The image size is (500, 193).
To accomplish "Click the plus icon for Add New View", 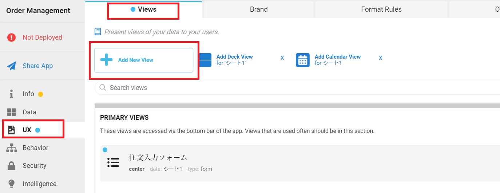I will (106, 60).
